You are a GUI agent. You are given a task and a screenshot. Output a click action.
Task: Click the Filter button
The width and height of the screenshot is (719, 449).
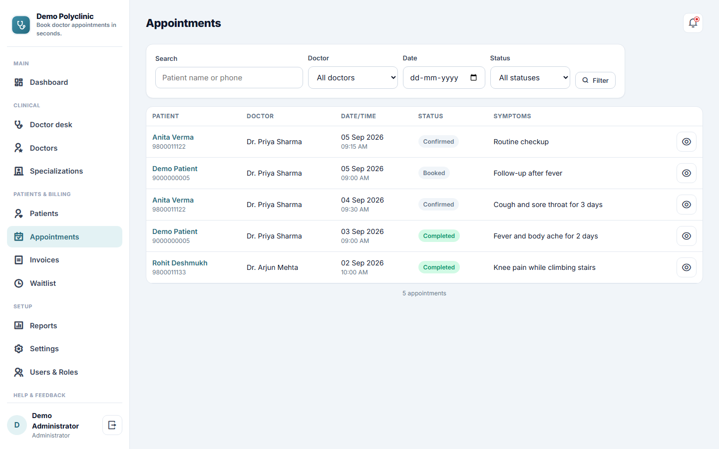point(595,80)
